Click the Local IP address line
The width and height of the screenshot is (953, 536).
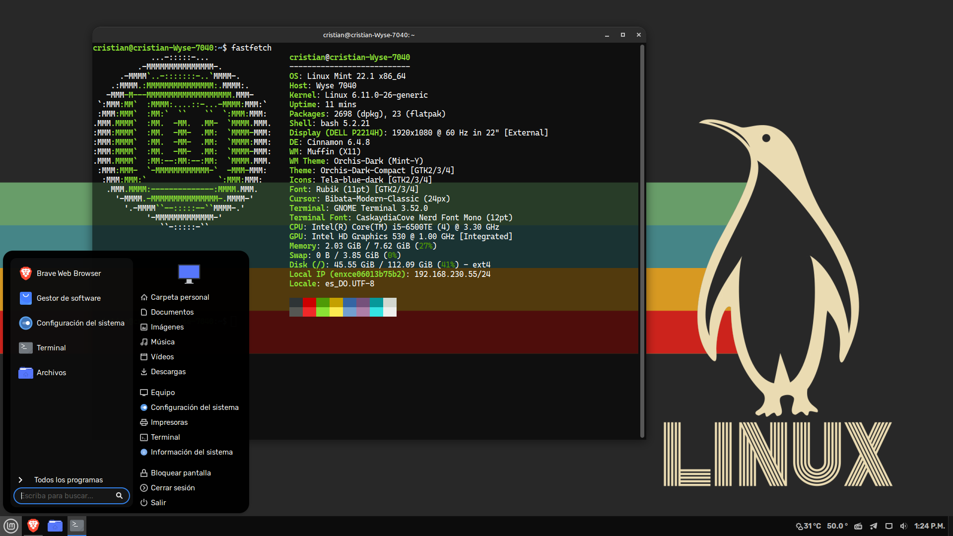coord(390,274)
